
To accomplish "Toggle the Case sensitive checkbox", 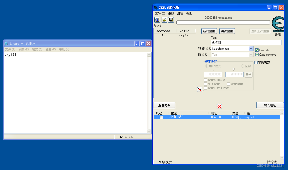I will (257, 55).
